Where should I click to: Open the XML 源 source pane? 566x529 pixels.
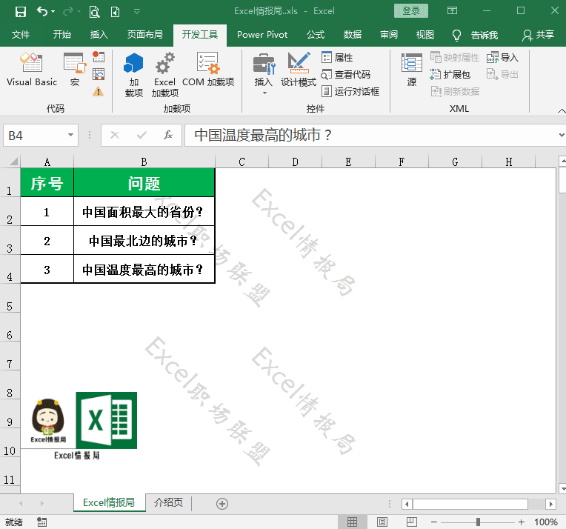click(x=411, y=70)
